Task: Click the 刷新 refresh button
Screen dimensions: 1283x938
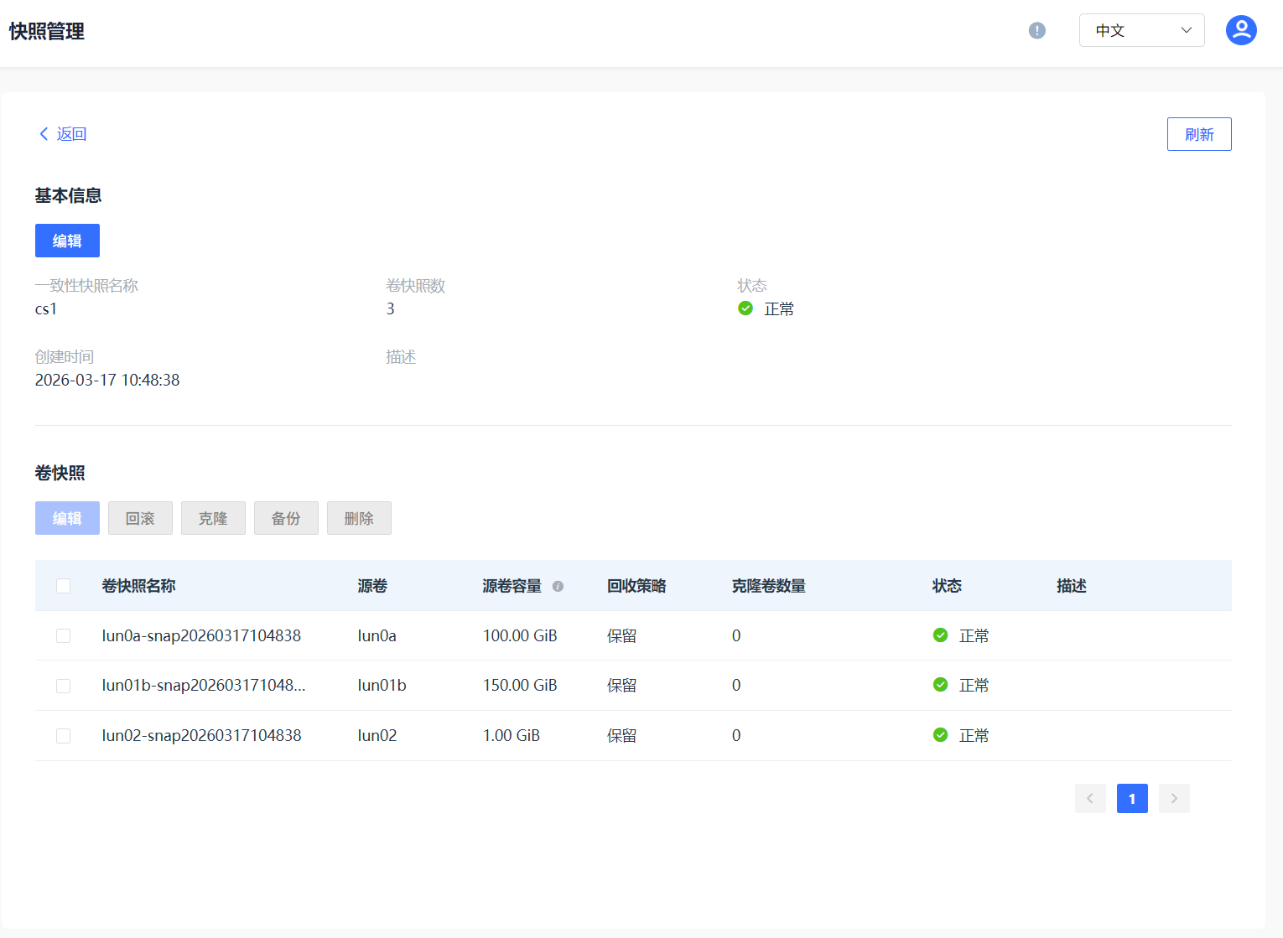Action: pyautogui.click(x=1199, y=134)
